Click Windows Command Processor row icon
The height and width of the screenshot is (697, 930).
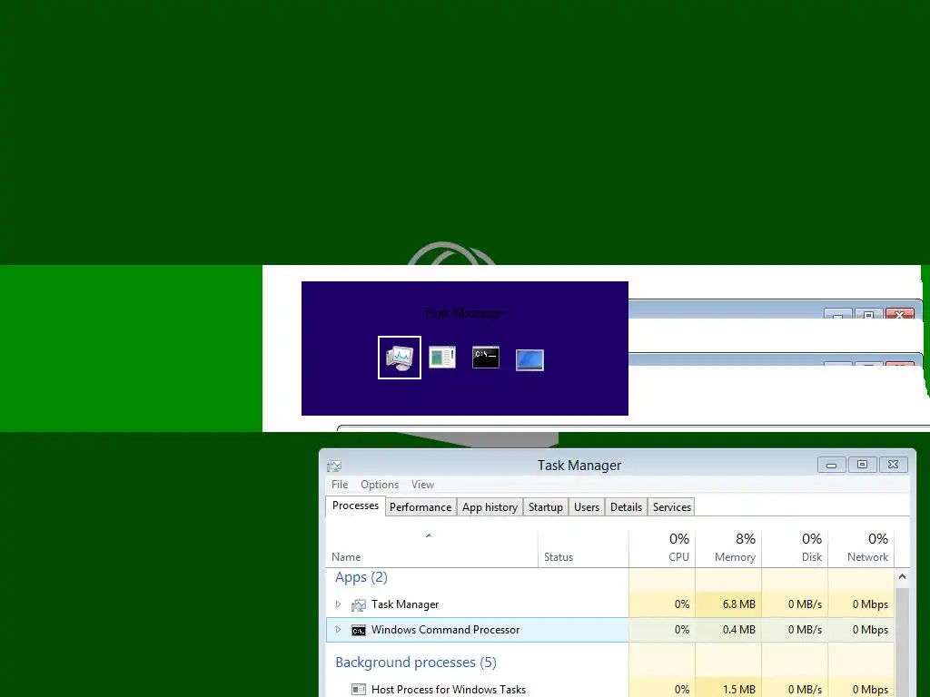pyautogui.click(x=358, y=630)
